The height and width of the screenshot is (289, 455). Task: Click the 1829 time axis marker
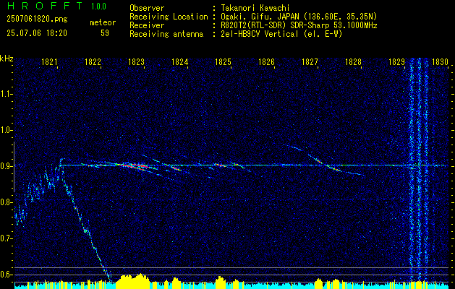(396, 61)
